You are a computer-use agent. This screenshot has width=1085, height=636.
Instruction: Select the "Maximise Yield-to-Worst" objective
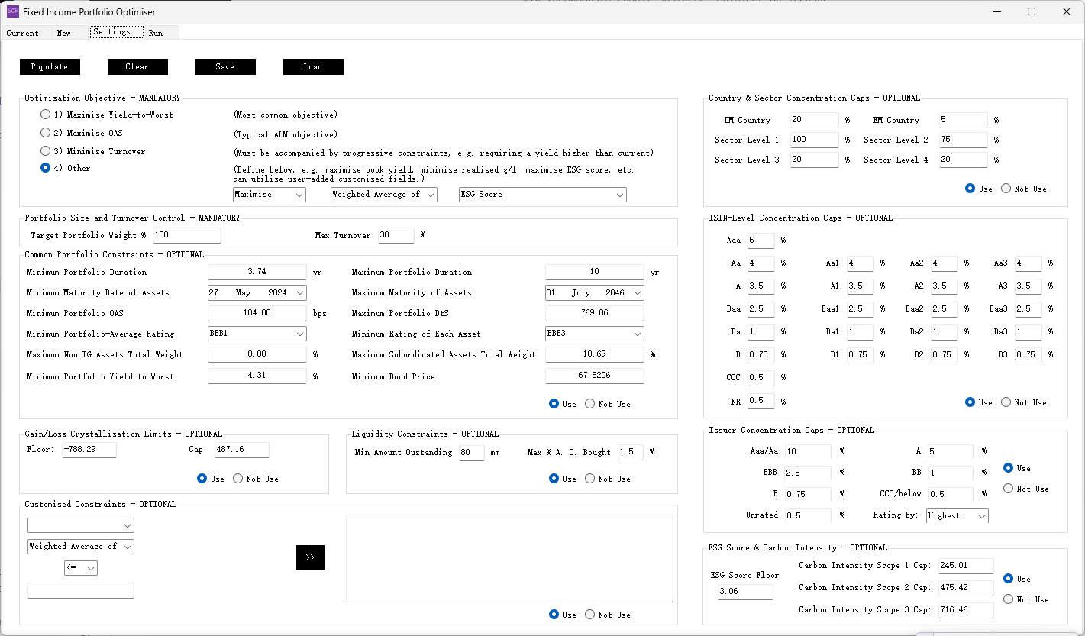click(45, 115)
